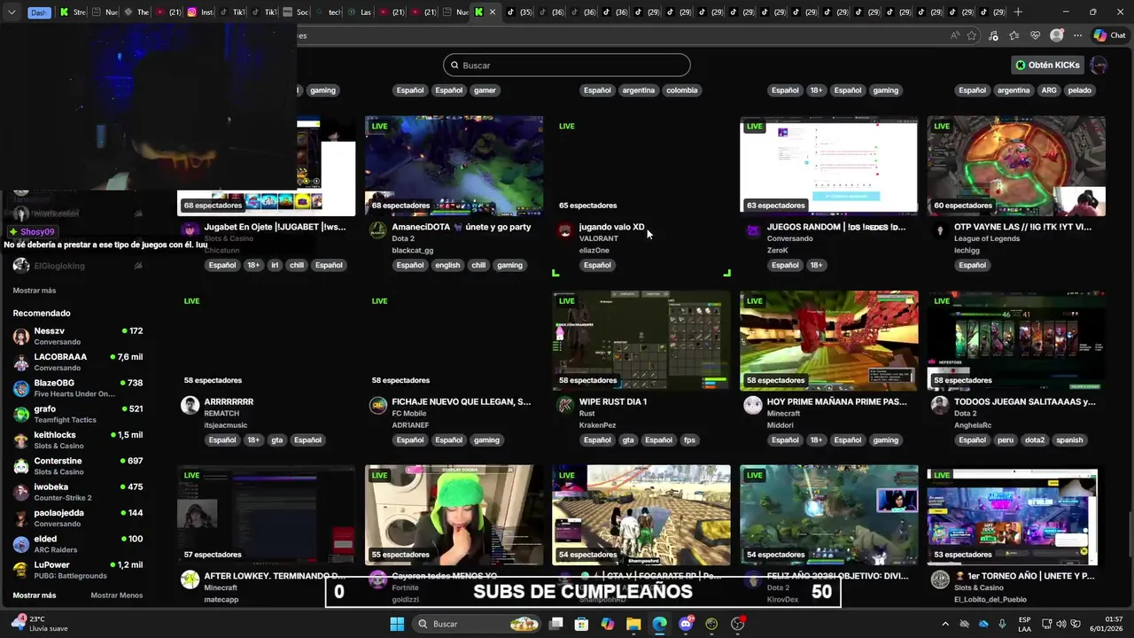Click favorites star icon in address bar
The image size is (1134, 638).
pyautogui.click(x=972, y=35)
